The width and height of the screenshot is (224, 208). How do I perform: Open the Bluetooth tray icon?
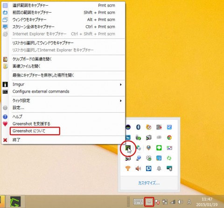point(138,127)
